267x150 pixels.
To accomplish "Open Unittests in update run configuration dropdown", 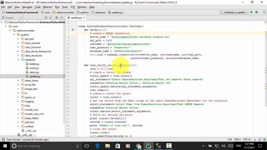I will coord(234,12).
